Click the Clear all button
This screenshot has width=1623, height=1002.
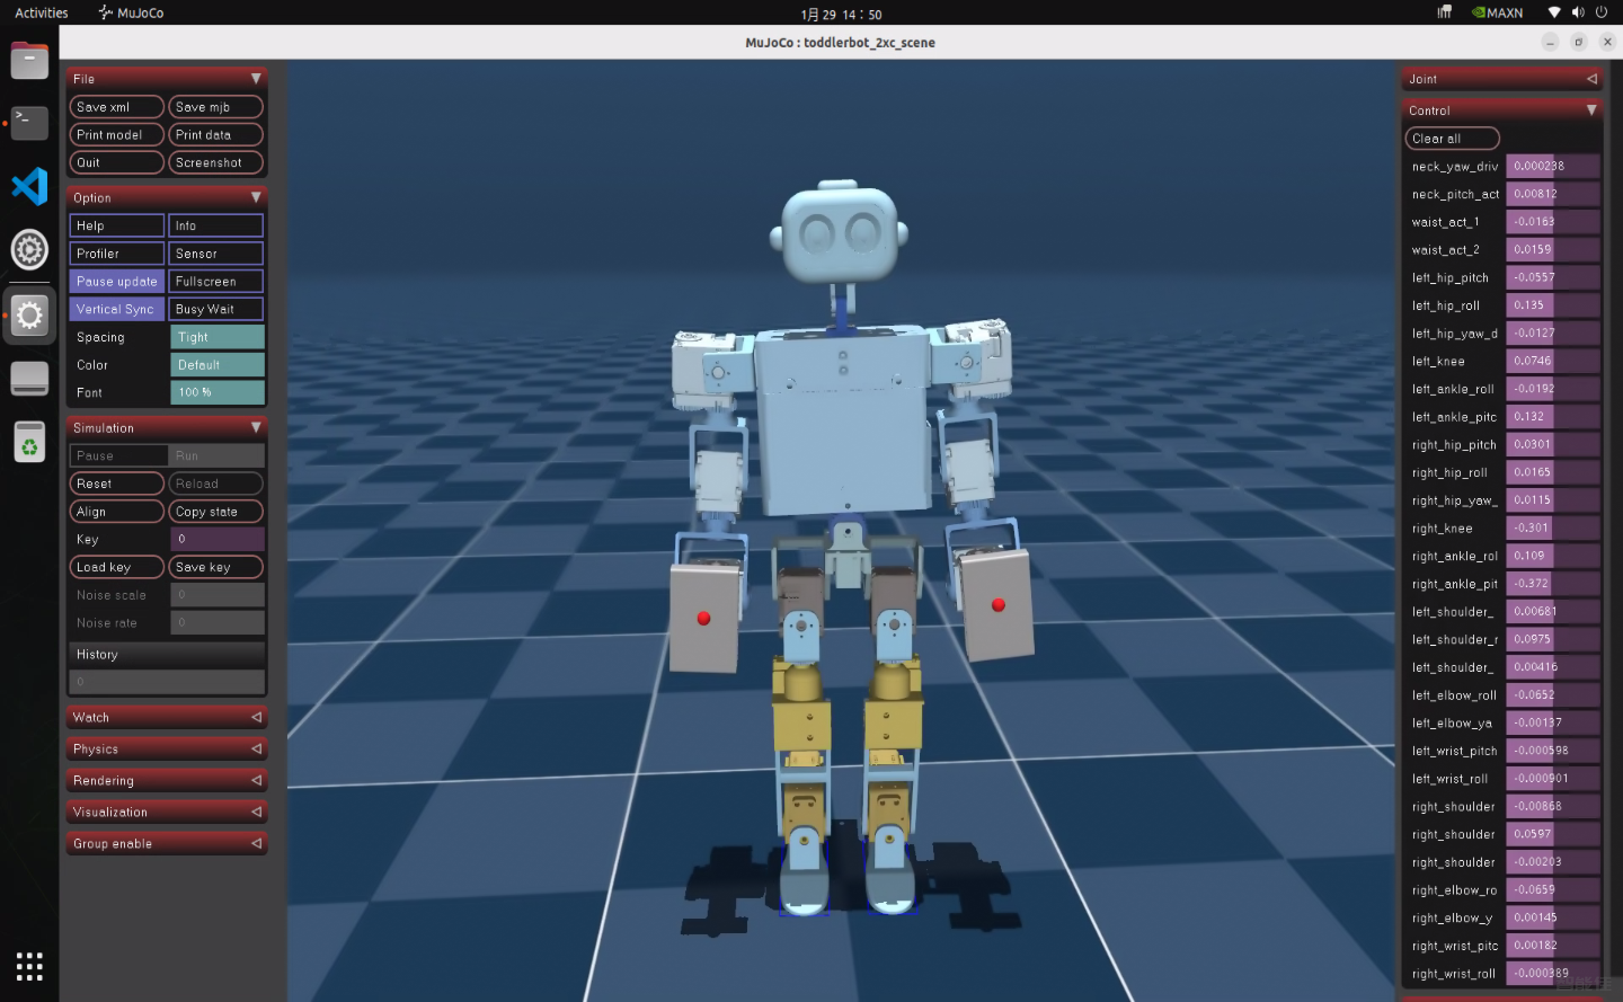pyautogui.click(x=1452, y=139)
